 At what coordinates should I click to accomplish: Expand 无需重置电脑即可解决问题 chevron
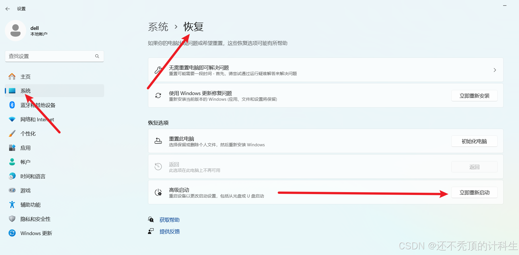coord(495,70)
